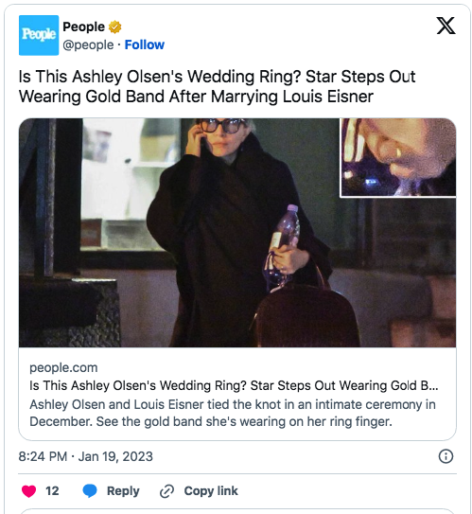The width and height of the screenshot is (472, 514).
Task: Click the X logo in the corner
Action: (x=446, y=26)
